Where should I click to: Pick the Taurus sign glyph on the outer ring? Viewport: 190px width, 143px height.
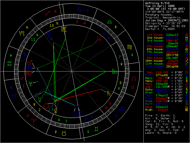(63, 133)
